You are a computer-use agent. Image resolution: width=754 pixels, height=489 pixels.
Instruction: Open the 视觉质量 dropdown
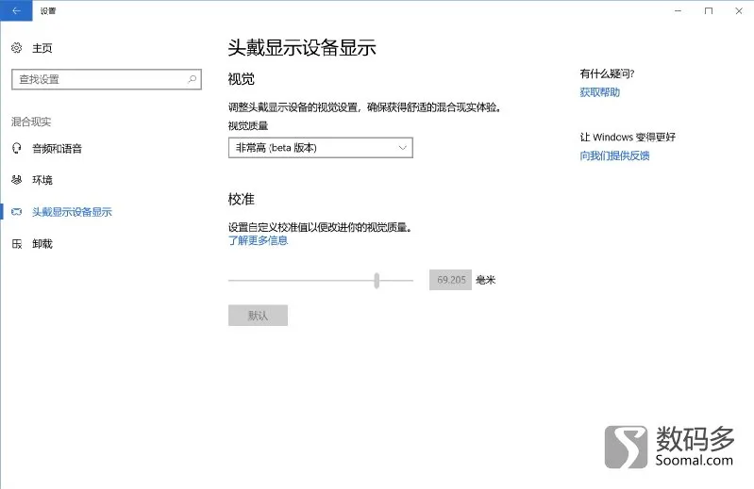point(321,148)
